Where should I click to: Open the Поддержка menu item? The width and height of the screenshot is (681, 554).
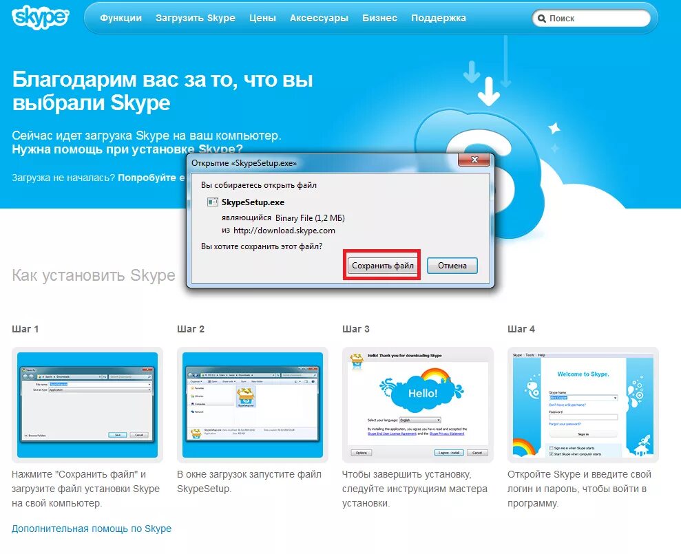pyautogui.click(x=438, y=18)
